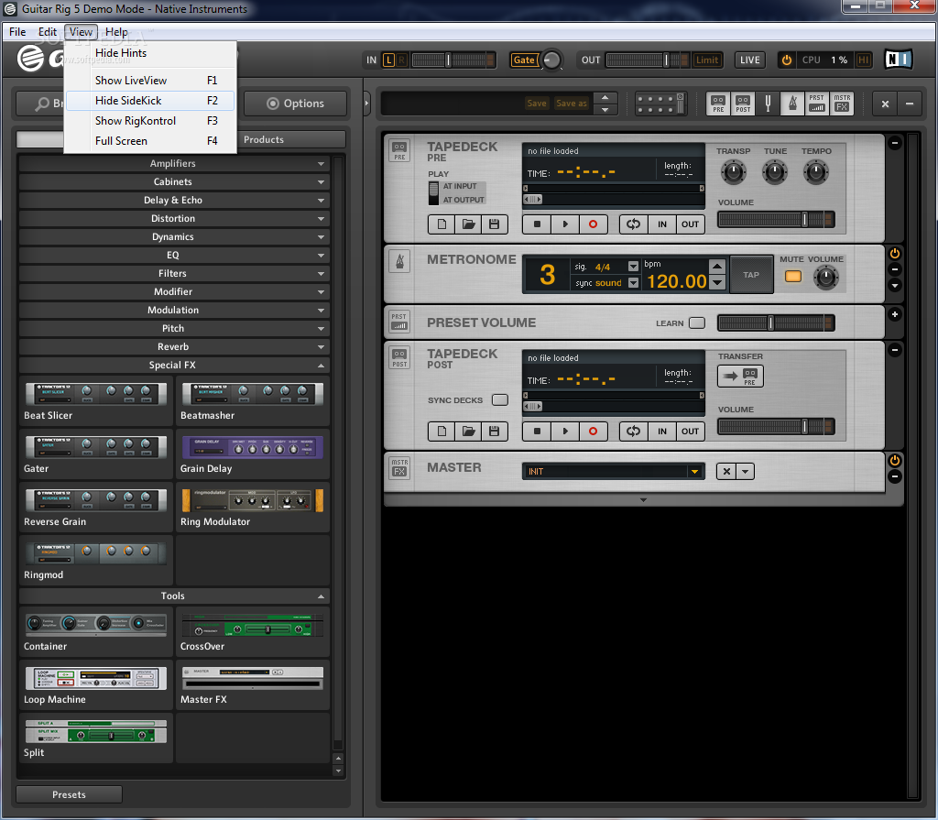
Task: Play the Tapedeck Post
Action: click(565, 432)
